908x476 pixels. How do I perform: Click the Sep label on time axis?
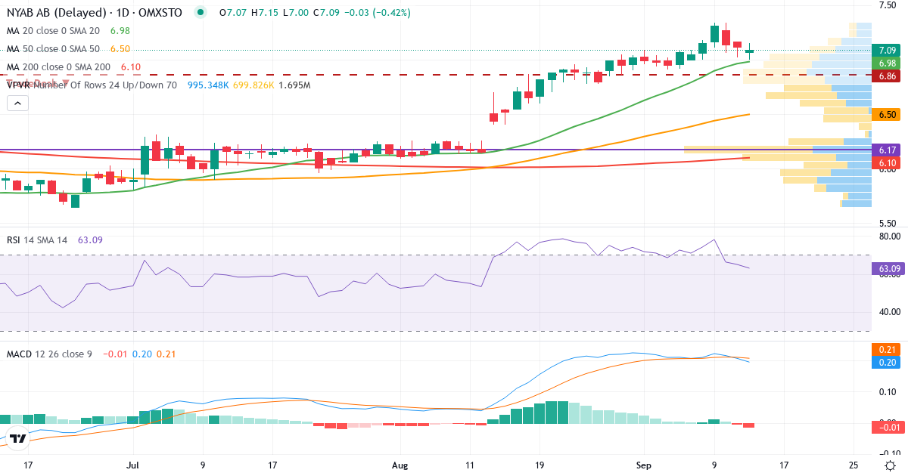pos(644,465)
